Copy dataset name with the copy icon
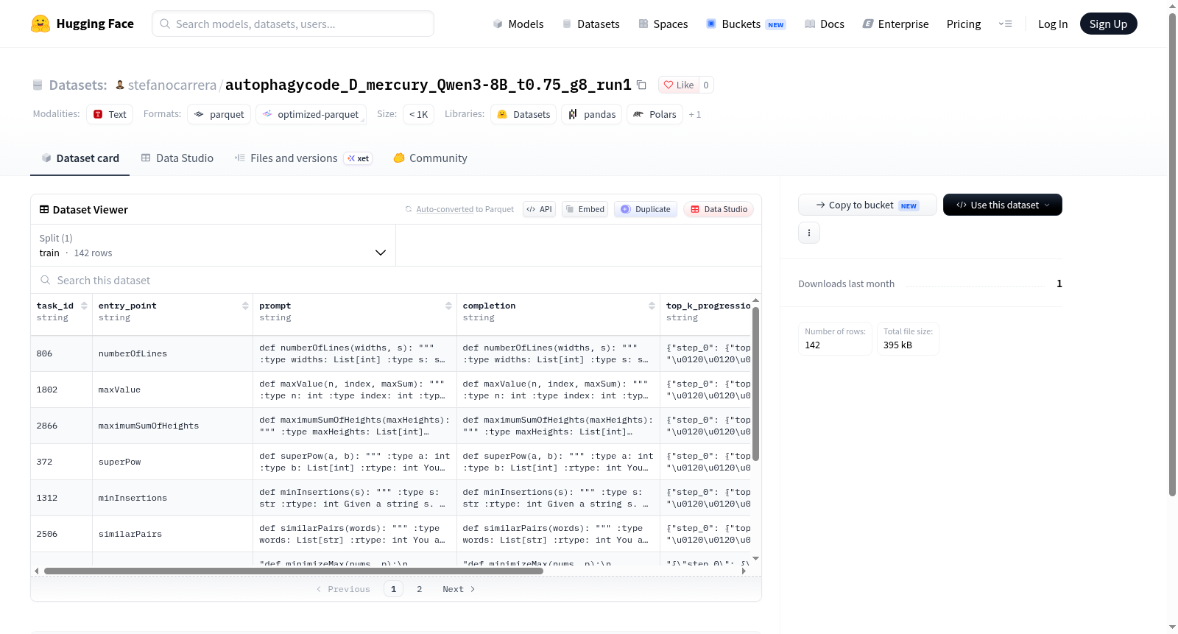 tap(641, 85)
